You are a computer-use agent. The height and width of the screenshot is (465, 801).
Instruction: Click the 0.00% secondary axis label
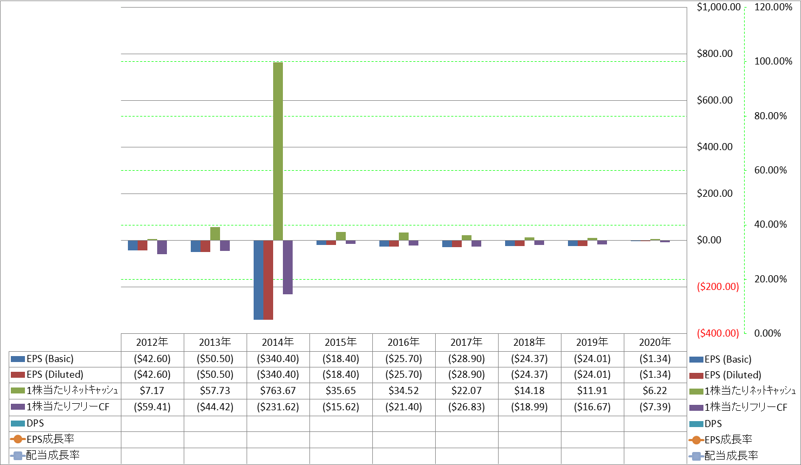[x=768, y=333]
